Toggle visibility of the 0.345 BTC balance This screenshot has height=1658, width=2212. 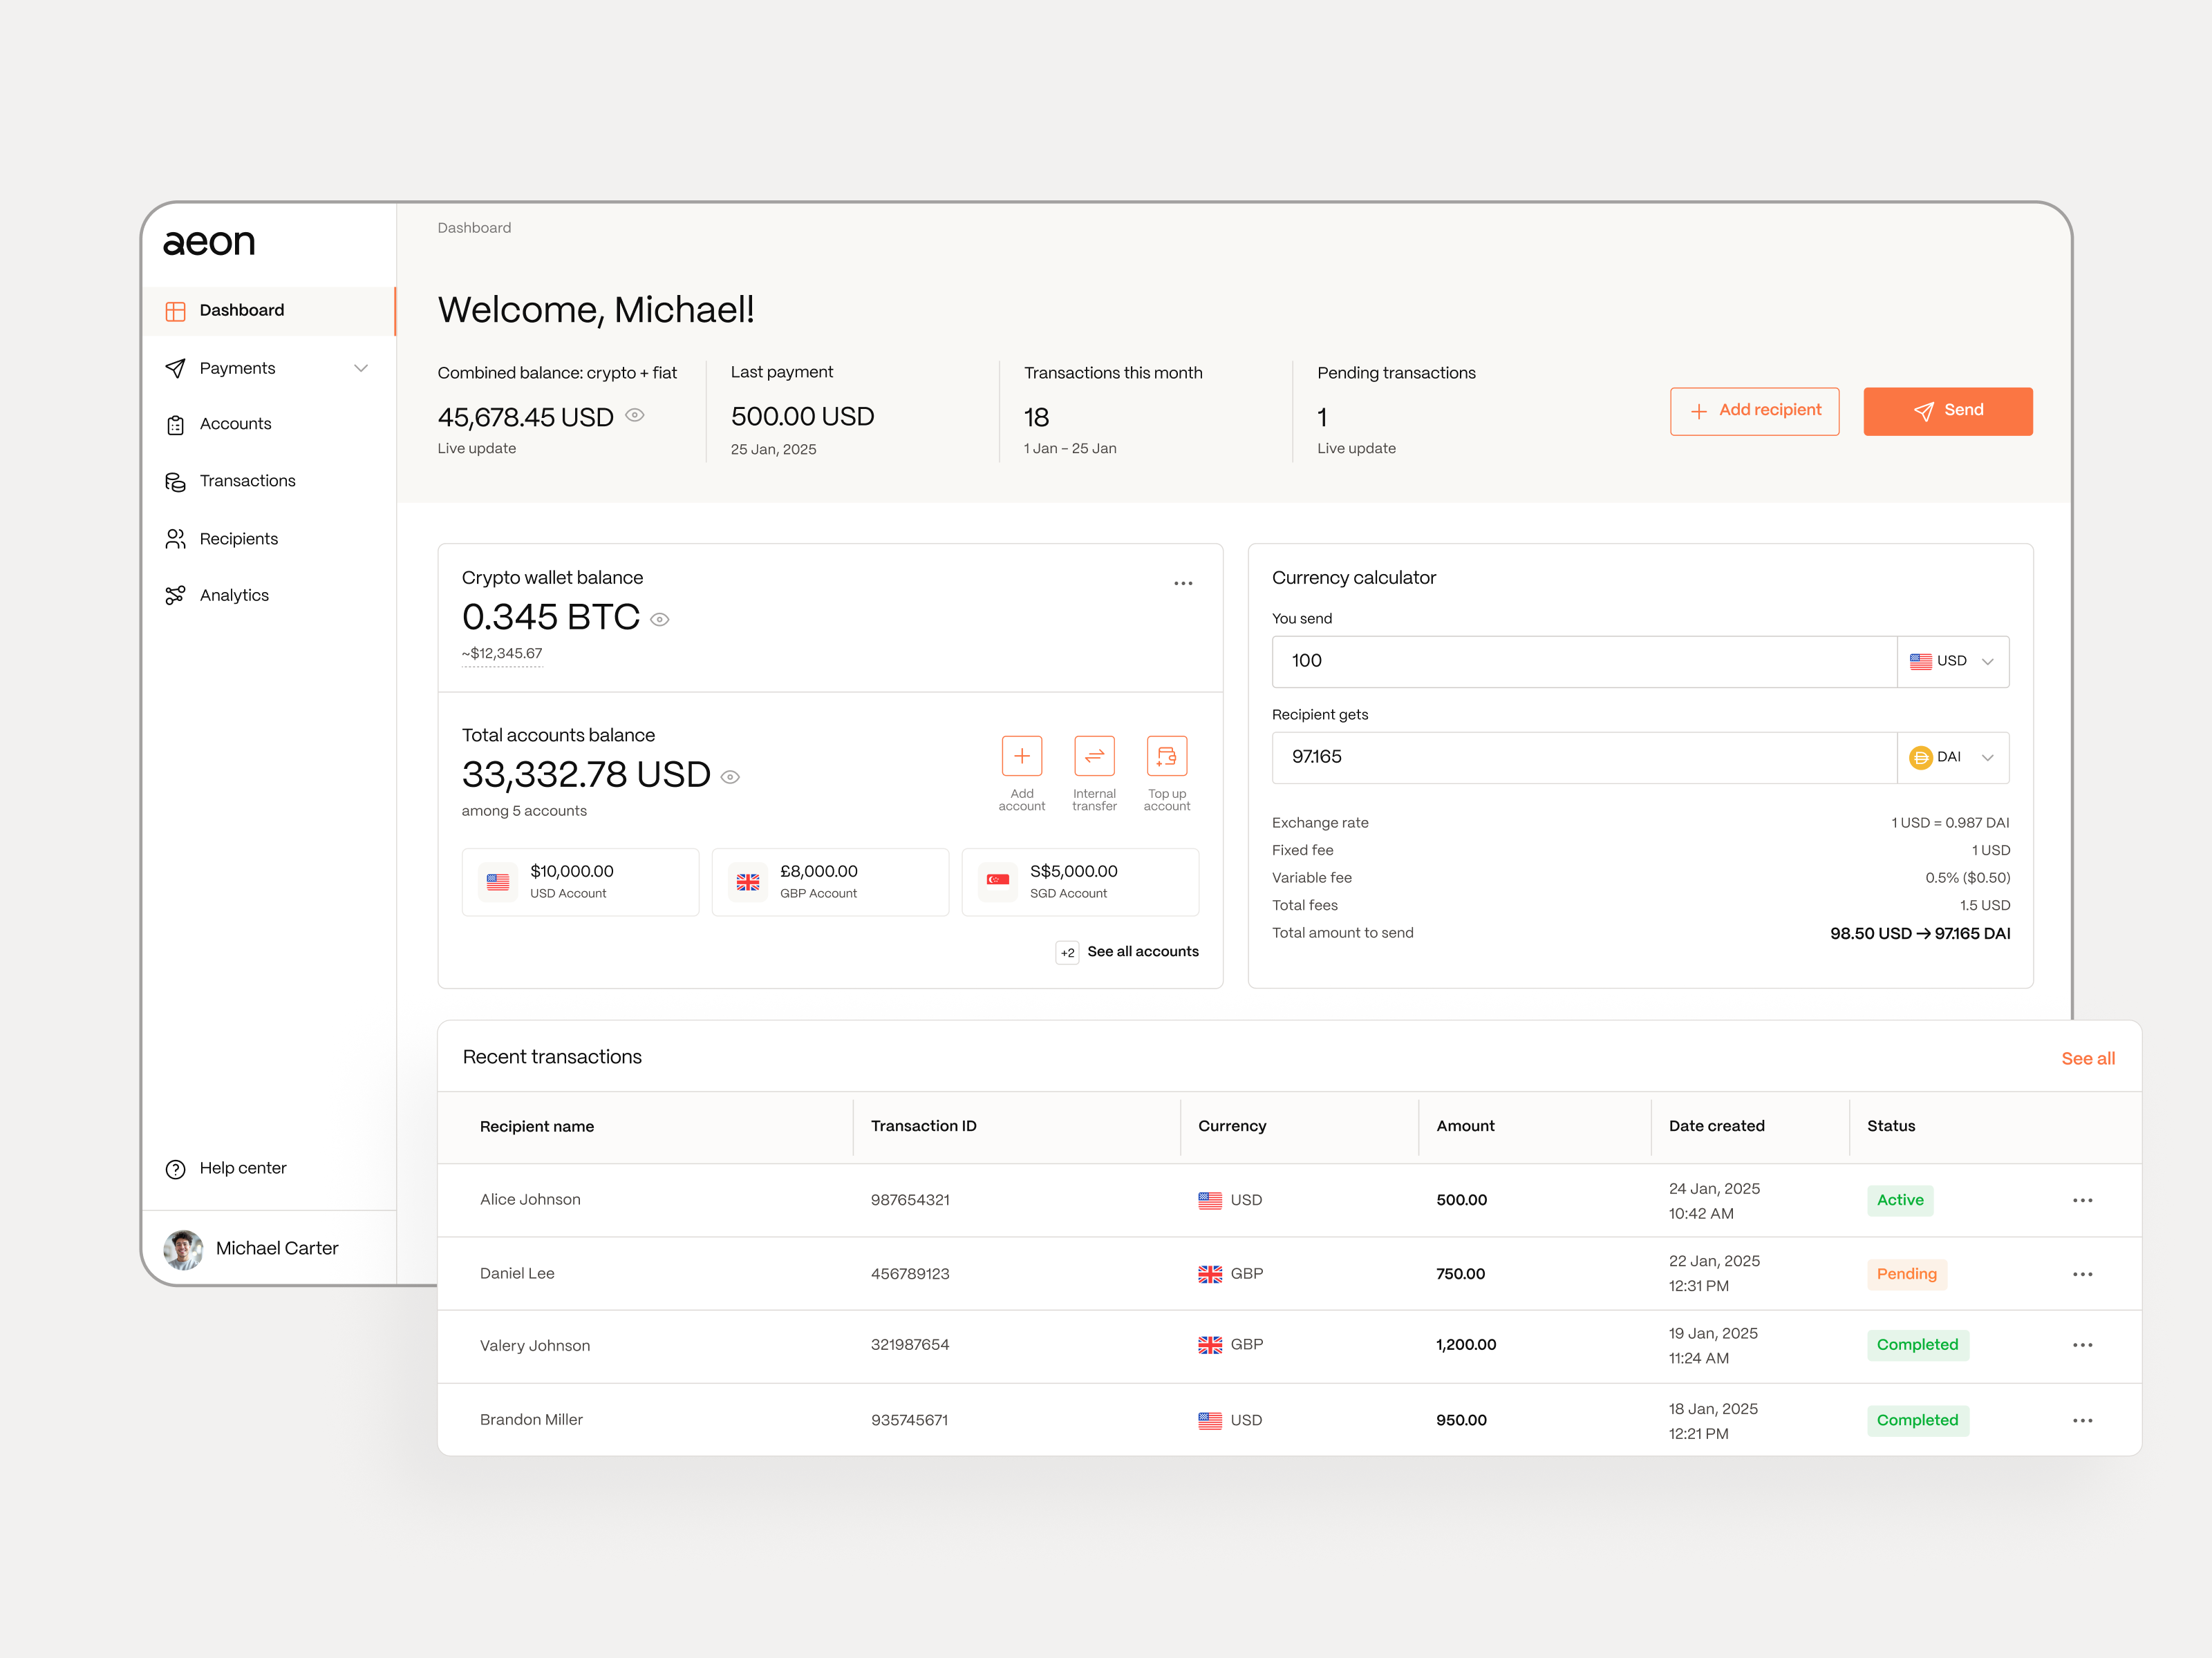[659, 618]
